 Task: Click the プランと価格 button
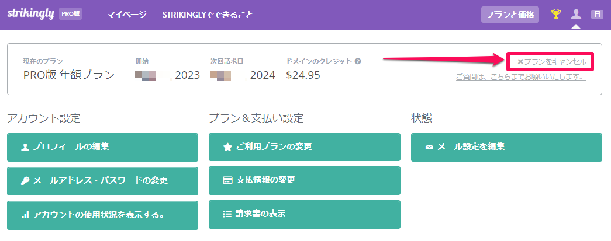[x=510, y=15]
